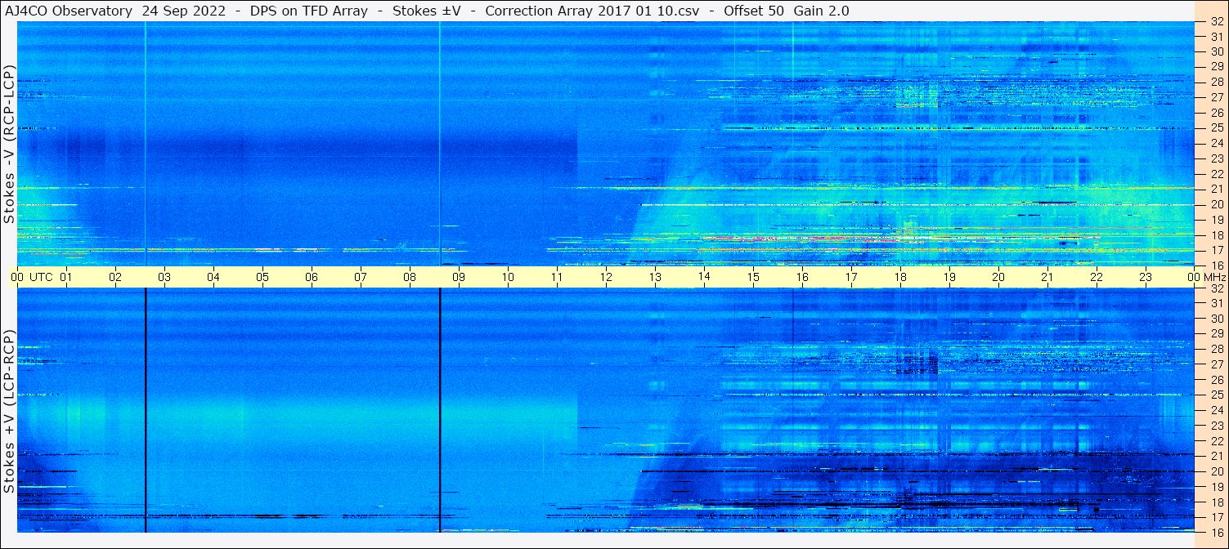Image resolution: width=1229 pixels, height=549 pixels.
Task: Select the 20 hour mark on the time axis
Action: (998, 277)
